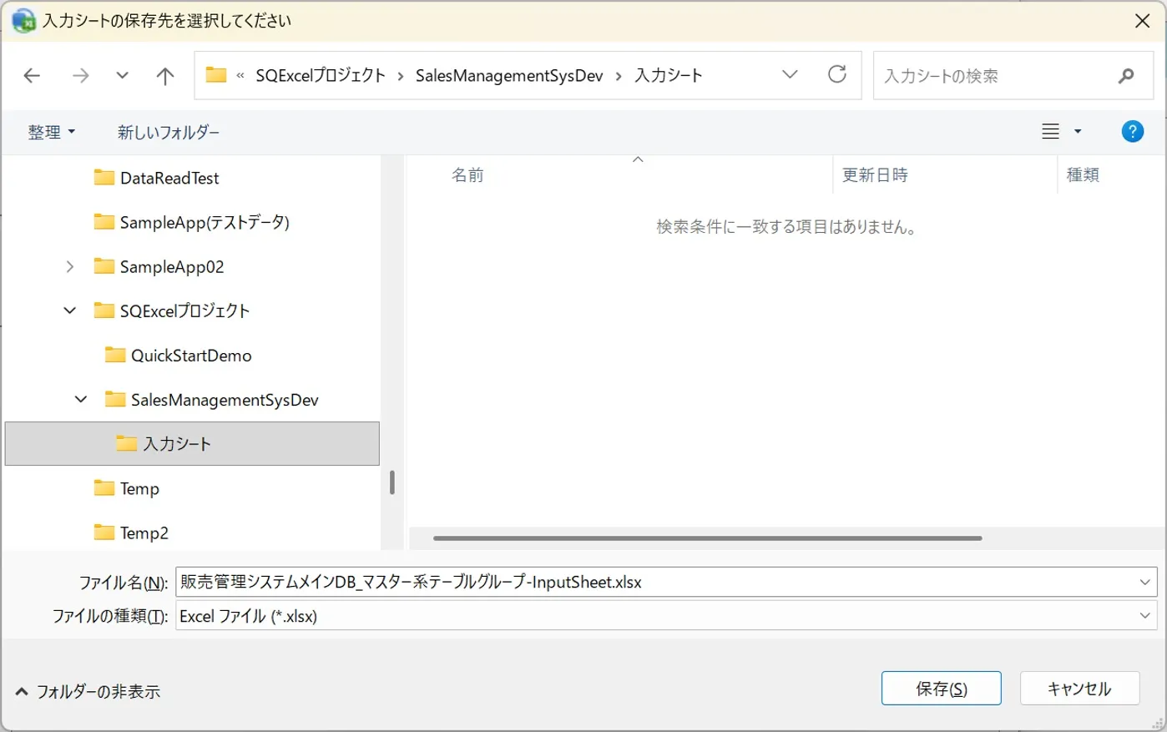This screenshot has width=1167, height=732.
Task: Go forward with the forward arrow
Action: coord(80,76)
